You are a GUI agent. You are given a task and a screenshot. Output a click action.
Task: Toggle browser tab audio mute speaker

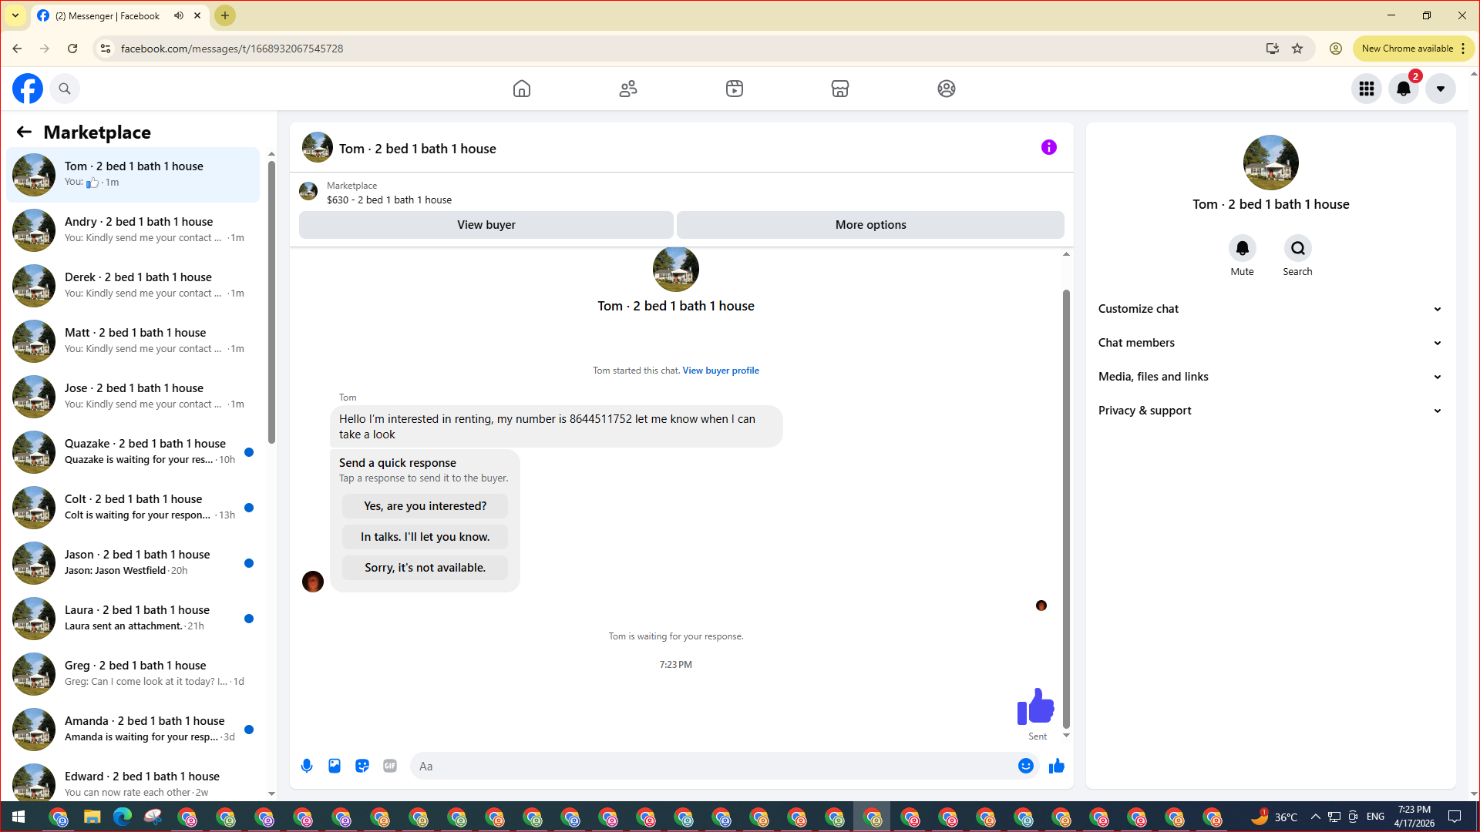point(179,15)
